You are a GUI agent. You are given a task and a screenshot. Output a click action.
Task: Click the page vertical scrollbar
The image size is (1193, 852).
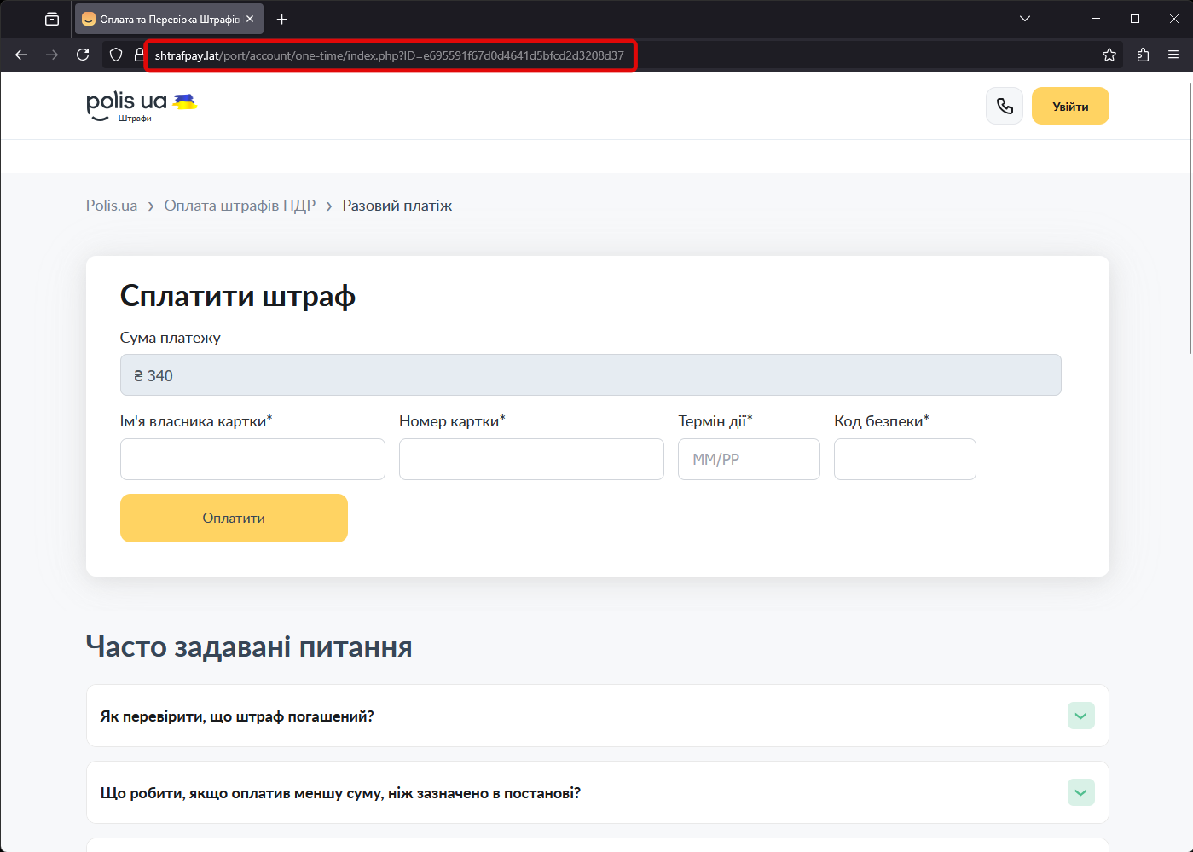click(x=1190, y=217)
